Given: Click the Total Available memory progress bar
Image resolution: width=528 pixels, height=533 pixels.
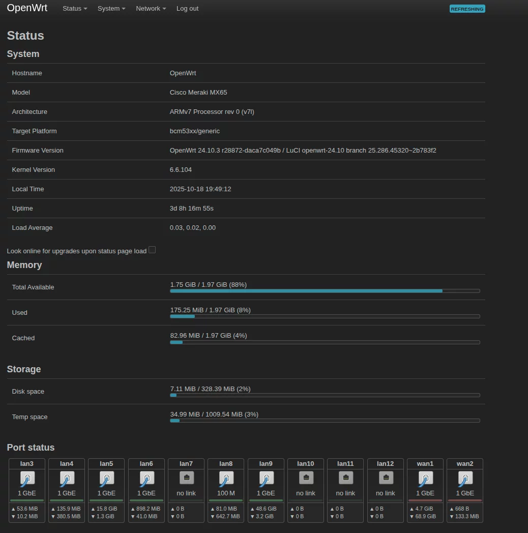Looking at the screenshot, I should point(325,291).
